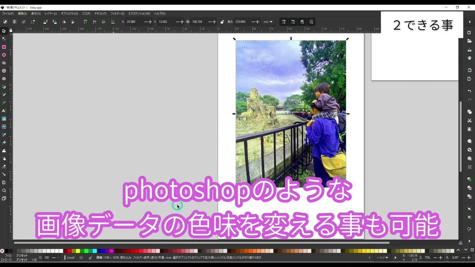Screen dimensions: 475x267
Task: Open the ファイル(F) menu
Action: tap(8, 13)
